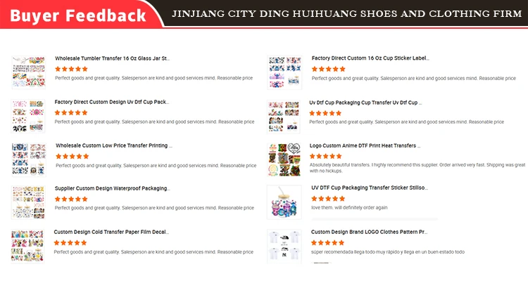The width and height of the screenshot is (528, 281).
Task: Click the five stars under Factory Direct Custom 16 Oz
Action: (328, 69)
